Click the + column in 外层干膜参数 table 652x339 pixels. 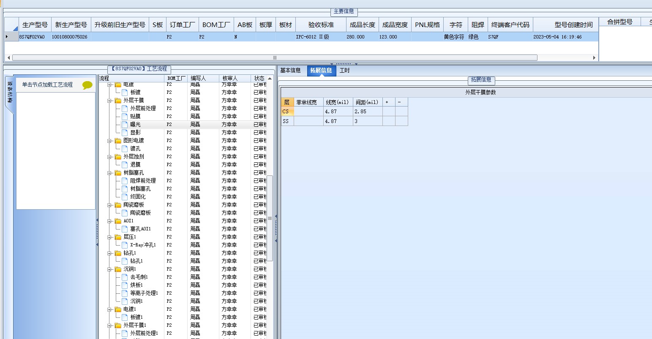389,102
